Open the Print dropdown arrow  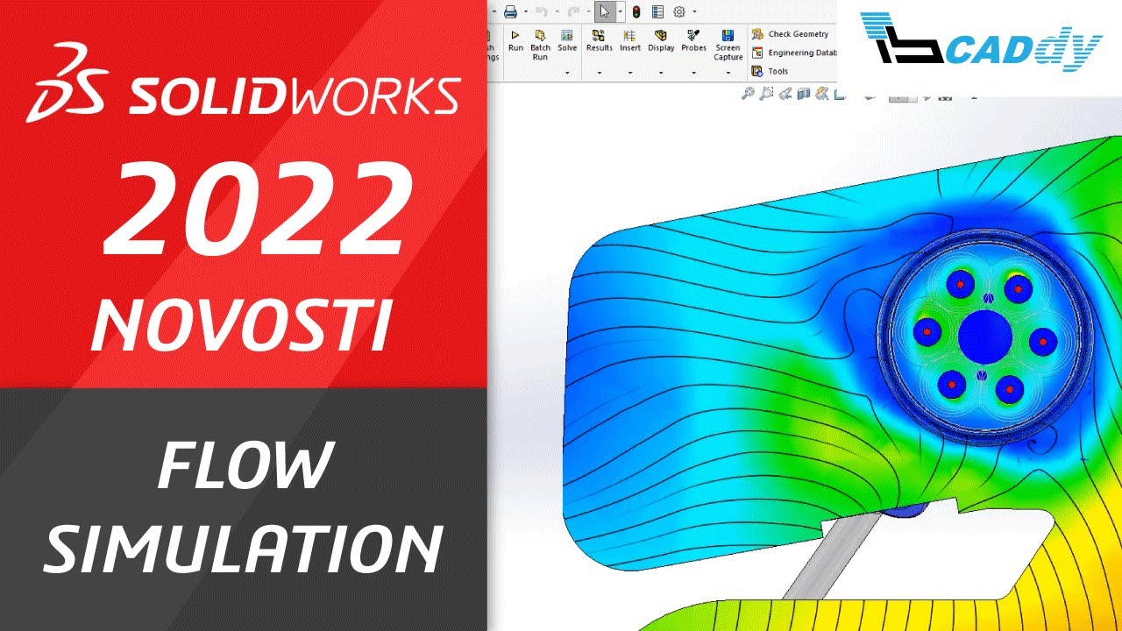point(524,12)
